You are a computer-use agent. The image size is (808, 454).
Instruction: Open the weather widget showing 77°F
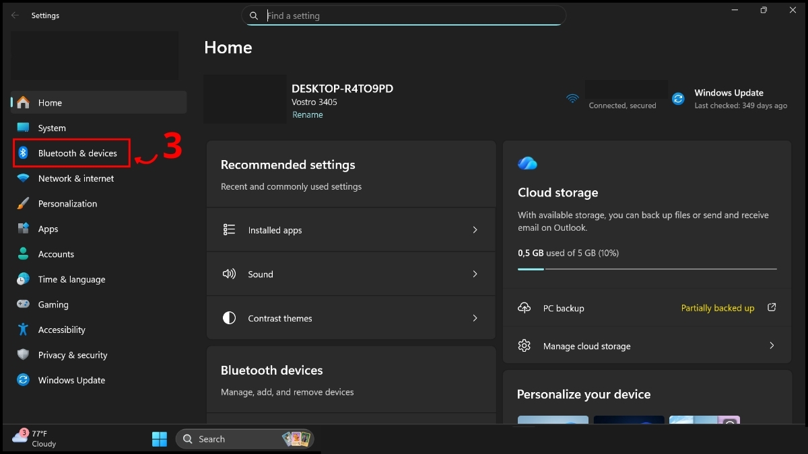[34, 439]
